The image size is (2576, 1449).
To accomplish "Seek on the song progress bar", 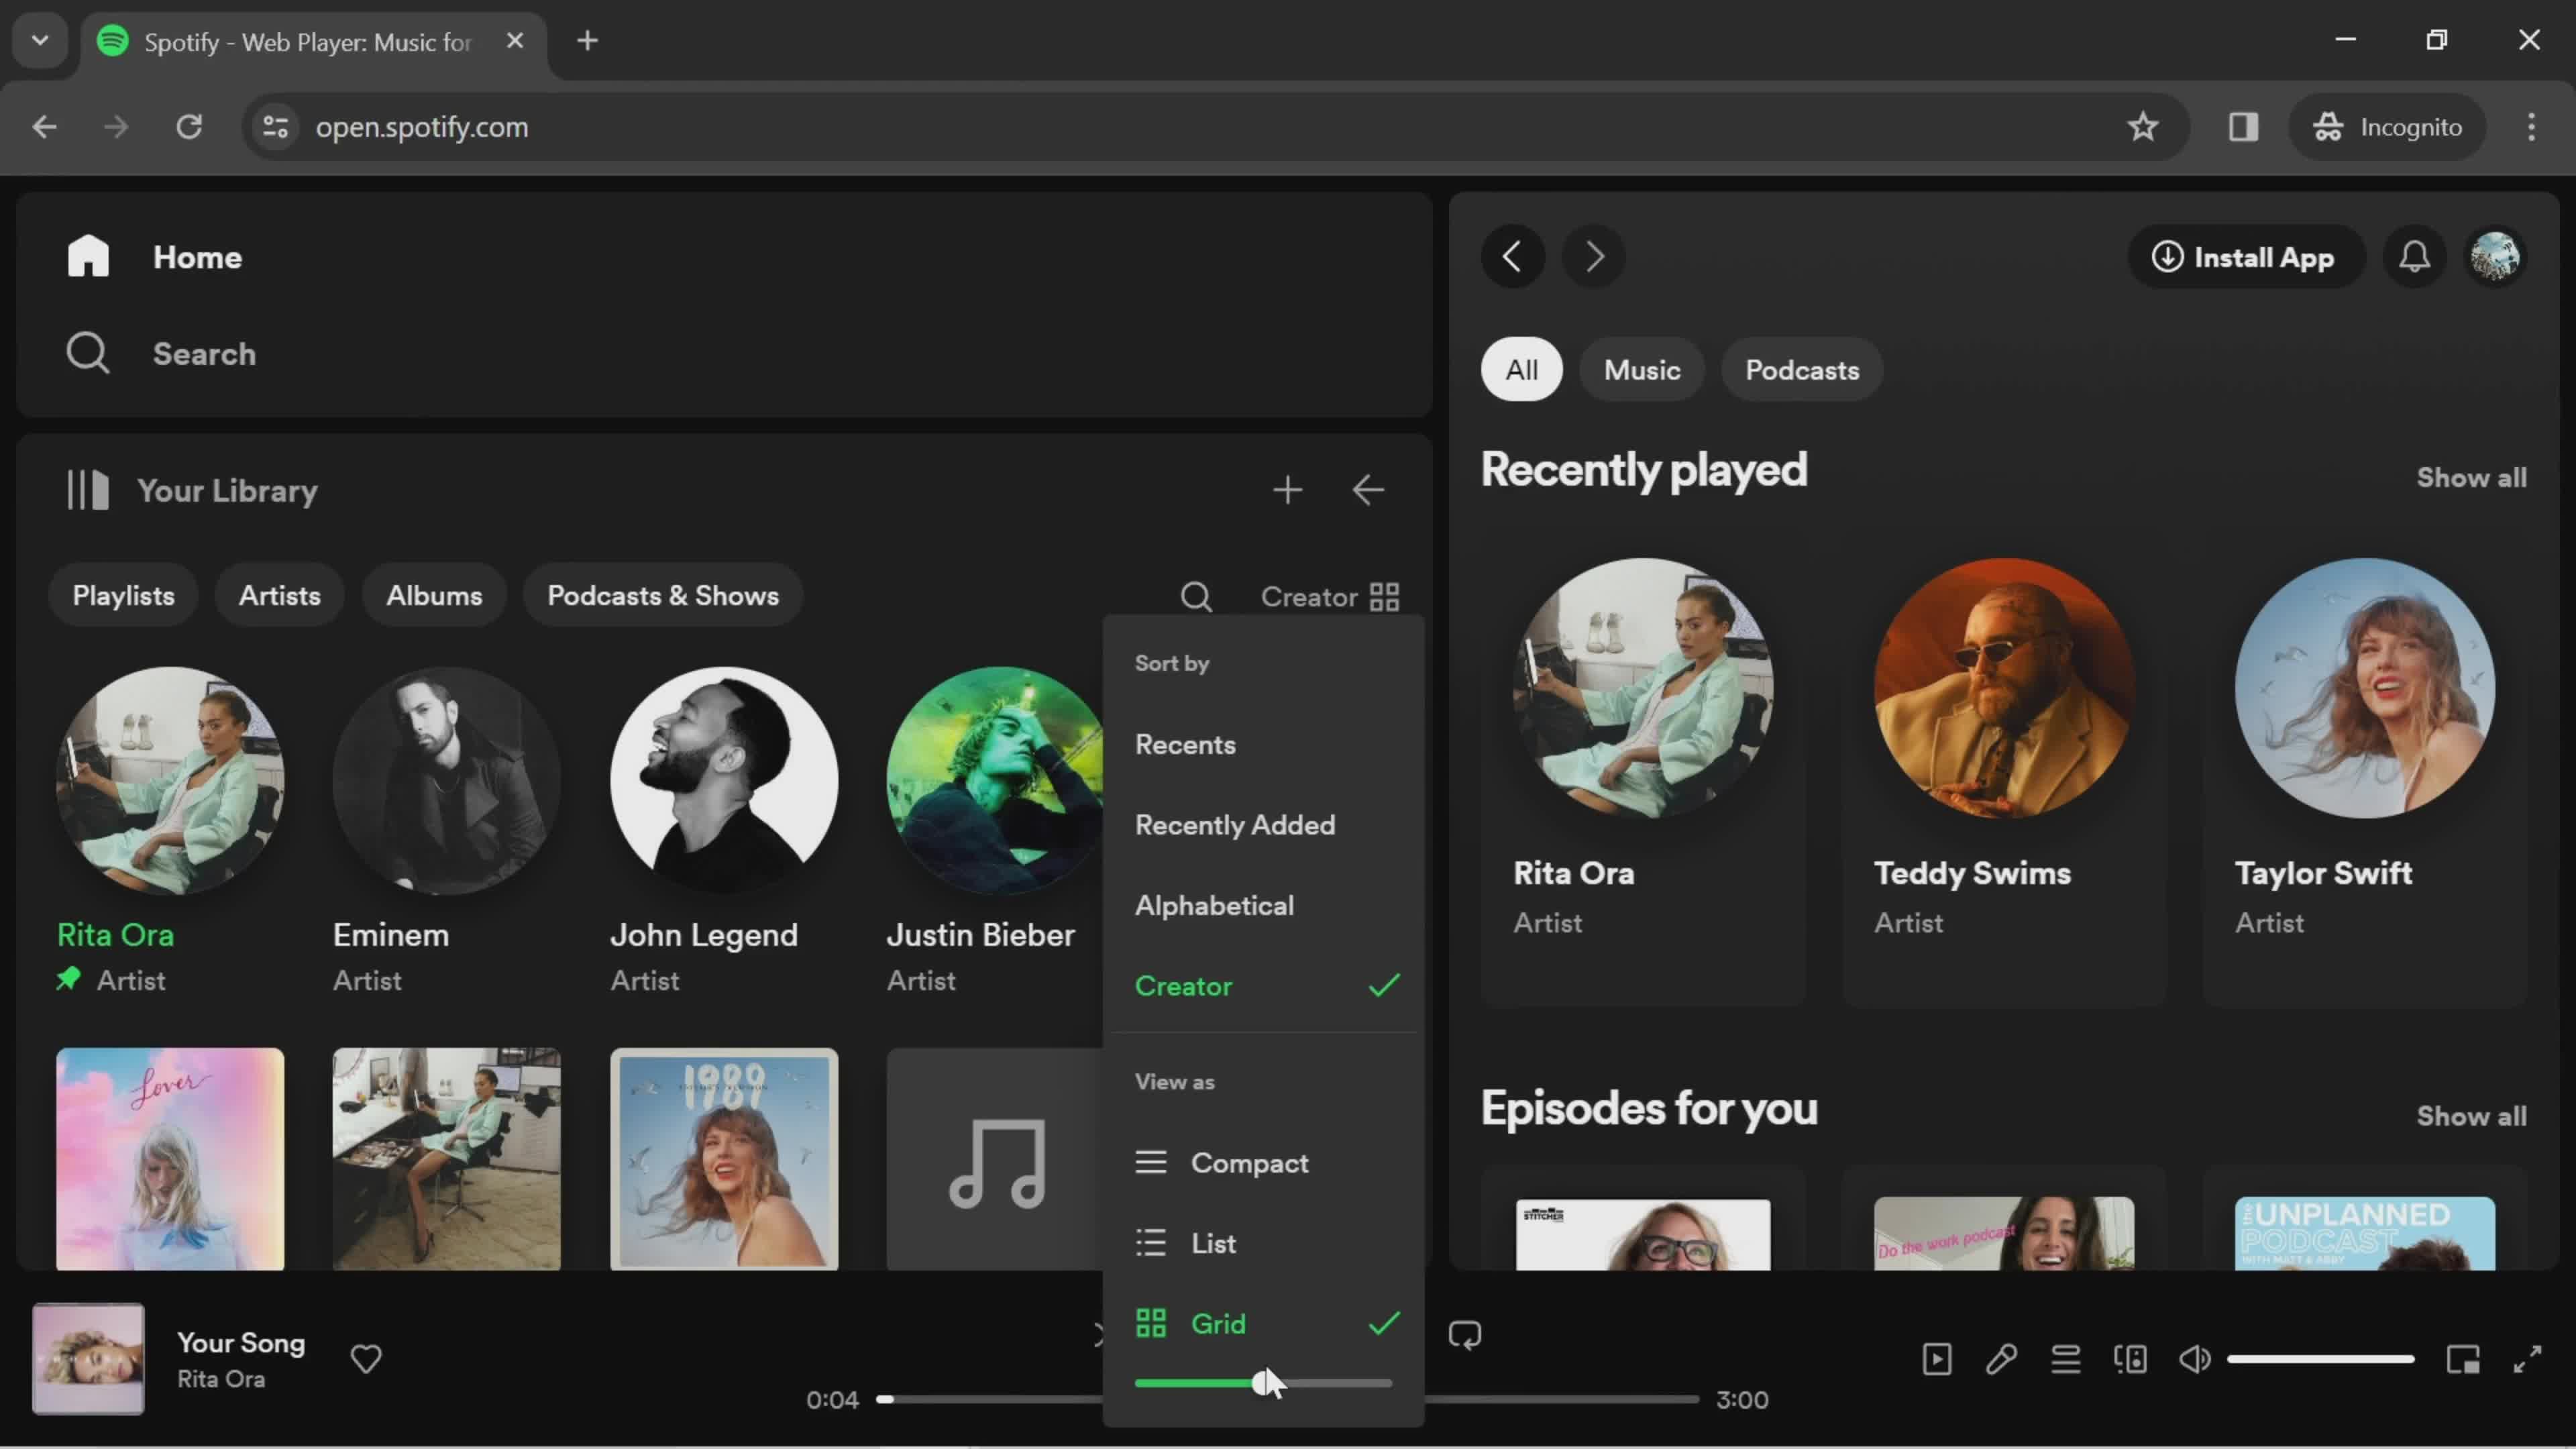I will click(1287, 1399).
